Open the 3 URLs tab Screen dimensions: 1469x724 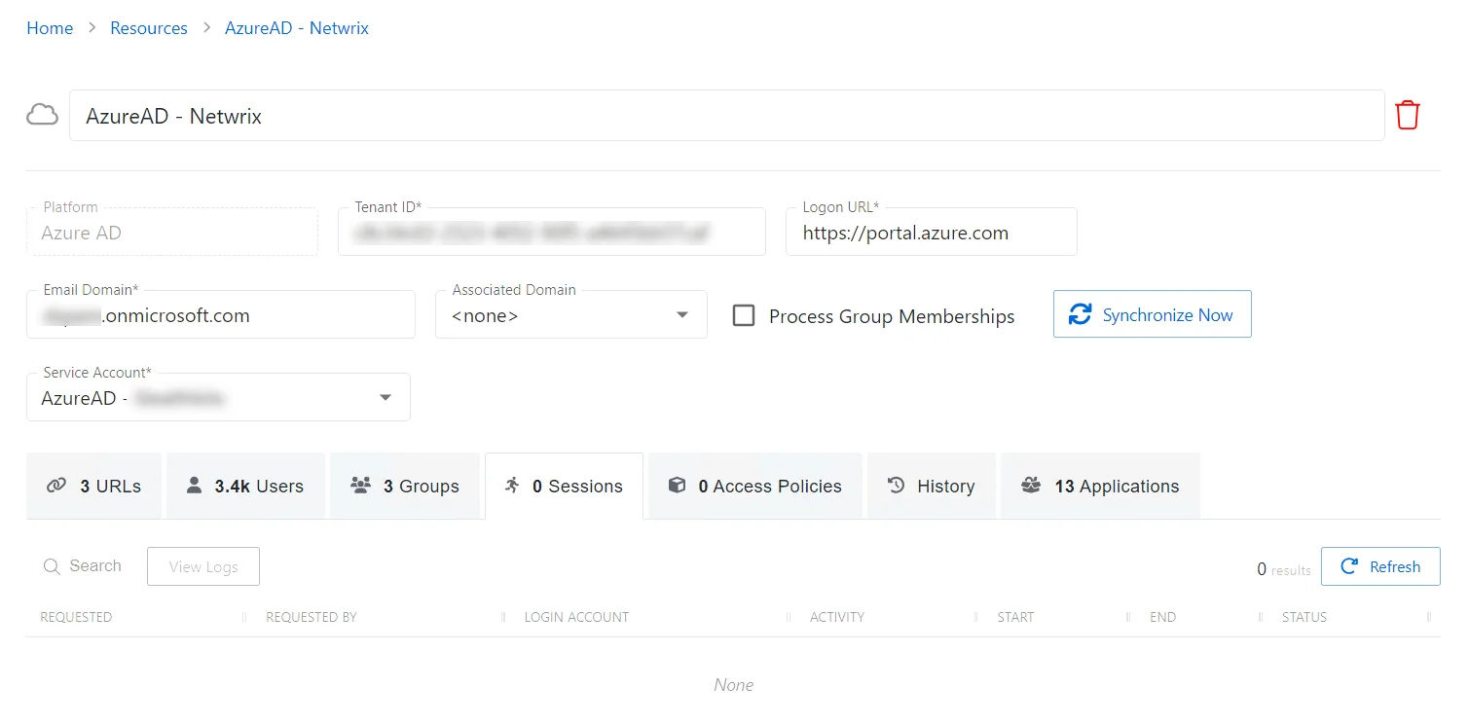[95, 486]
